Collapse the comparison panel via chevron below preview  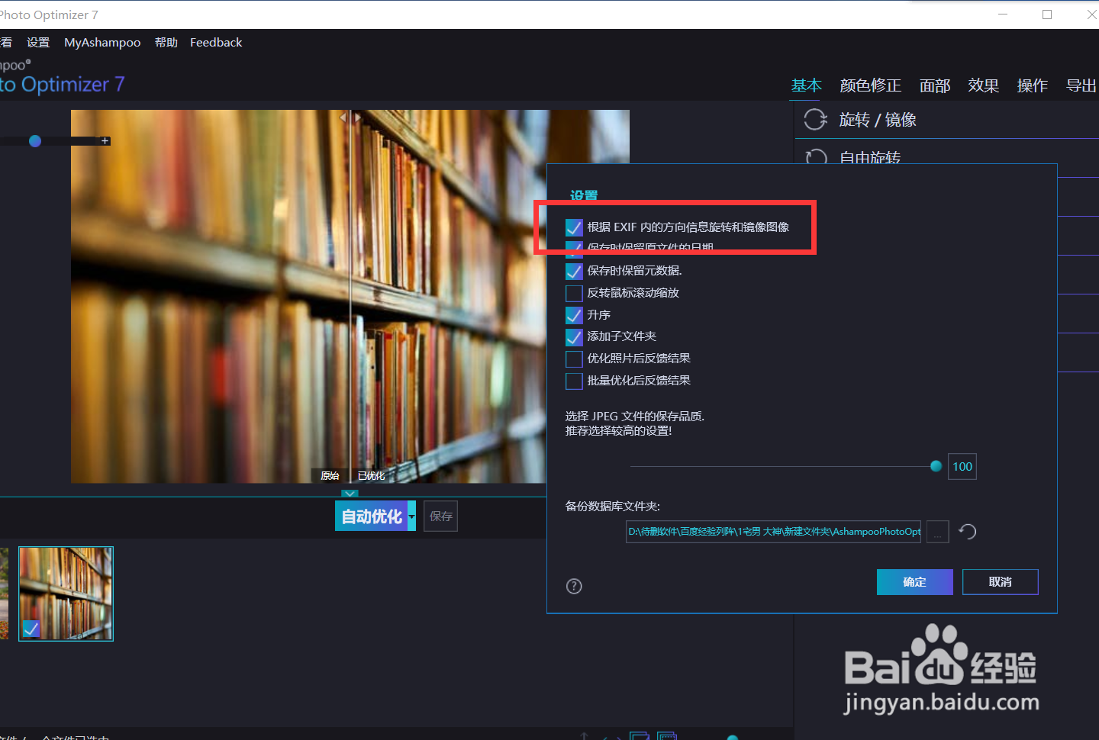pyautogui.click(x=350, y=494)
